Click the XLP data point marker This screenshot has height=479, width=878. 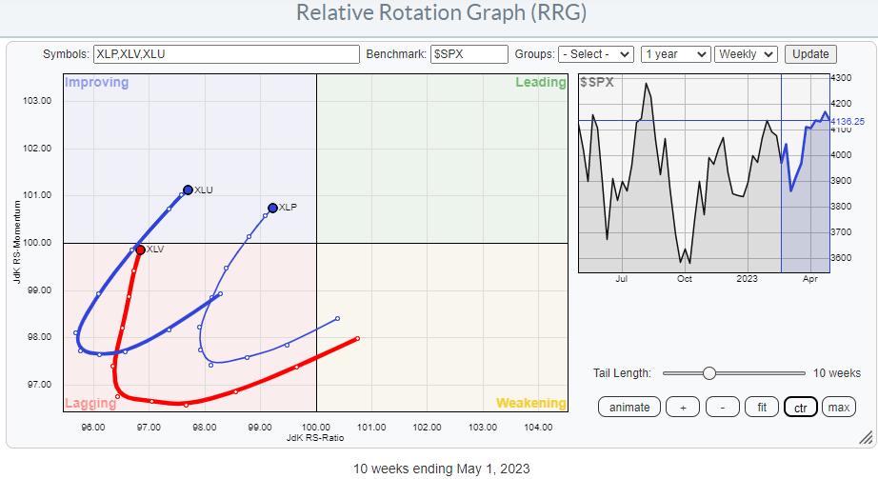coord(272,208)
